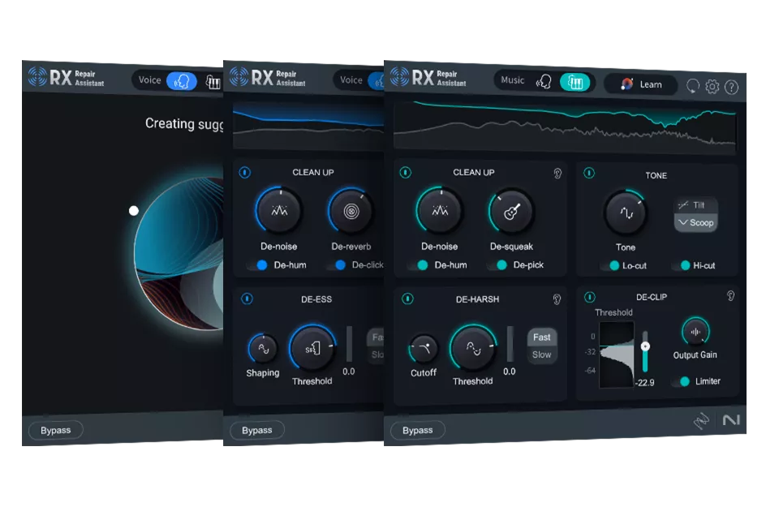Viewport: 779px width, 507px height.
Task: Toggle the De-click switch in middle window
Action: click(x=336, y=265)
